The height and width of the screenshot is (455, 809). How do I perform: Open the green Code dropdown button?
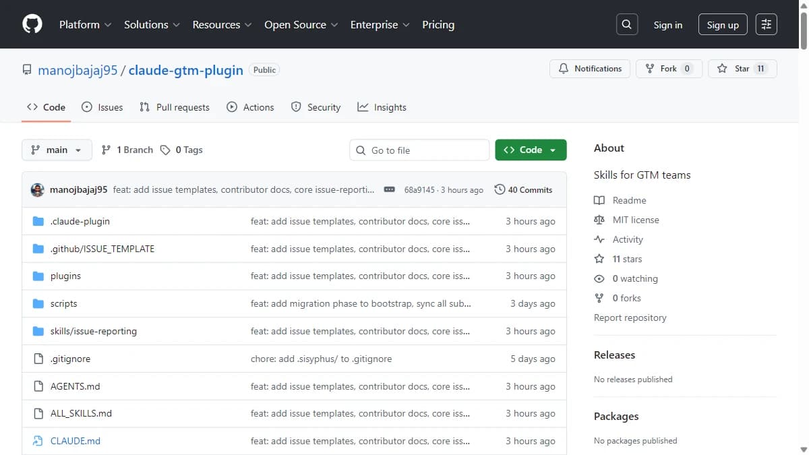click(x=531, y=150)
